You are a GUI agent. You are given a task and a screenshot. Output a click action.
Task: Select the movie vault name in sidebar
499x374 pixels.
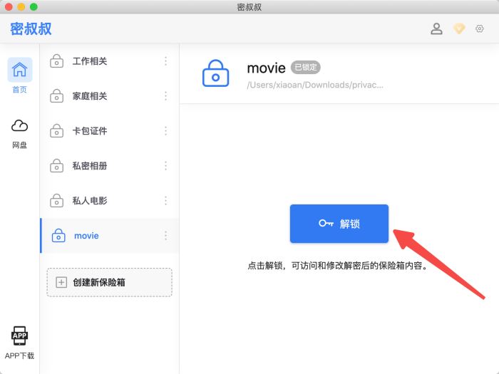click(86, 236)
